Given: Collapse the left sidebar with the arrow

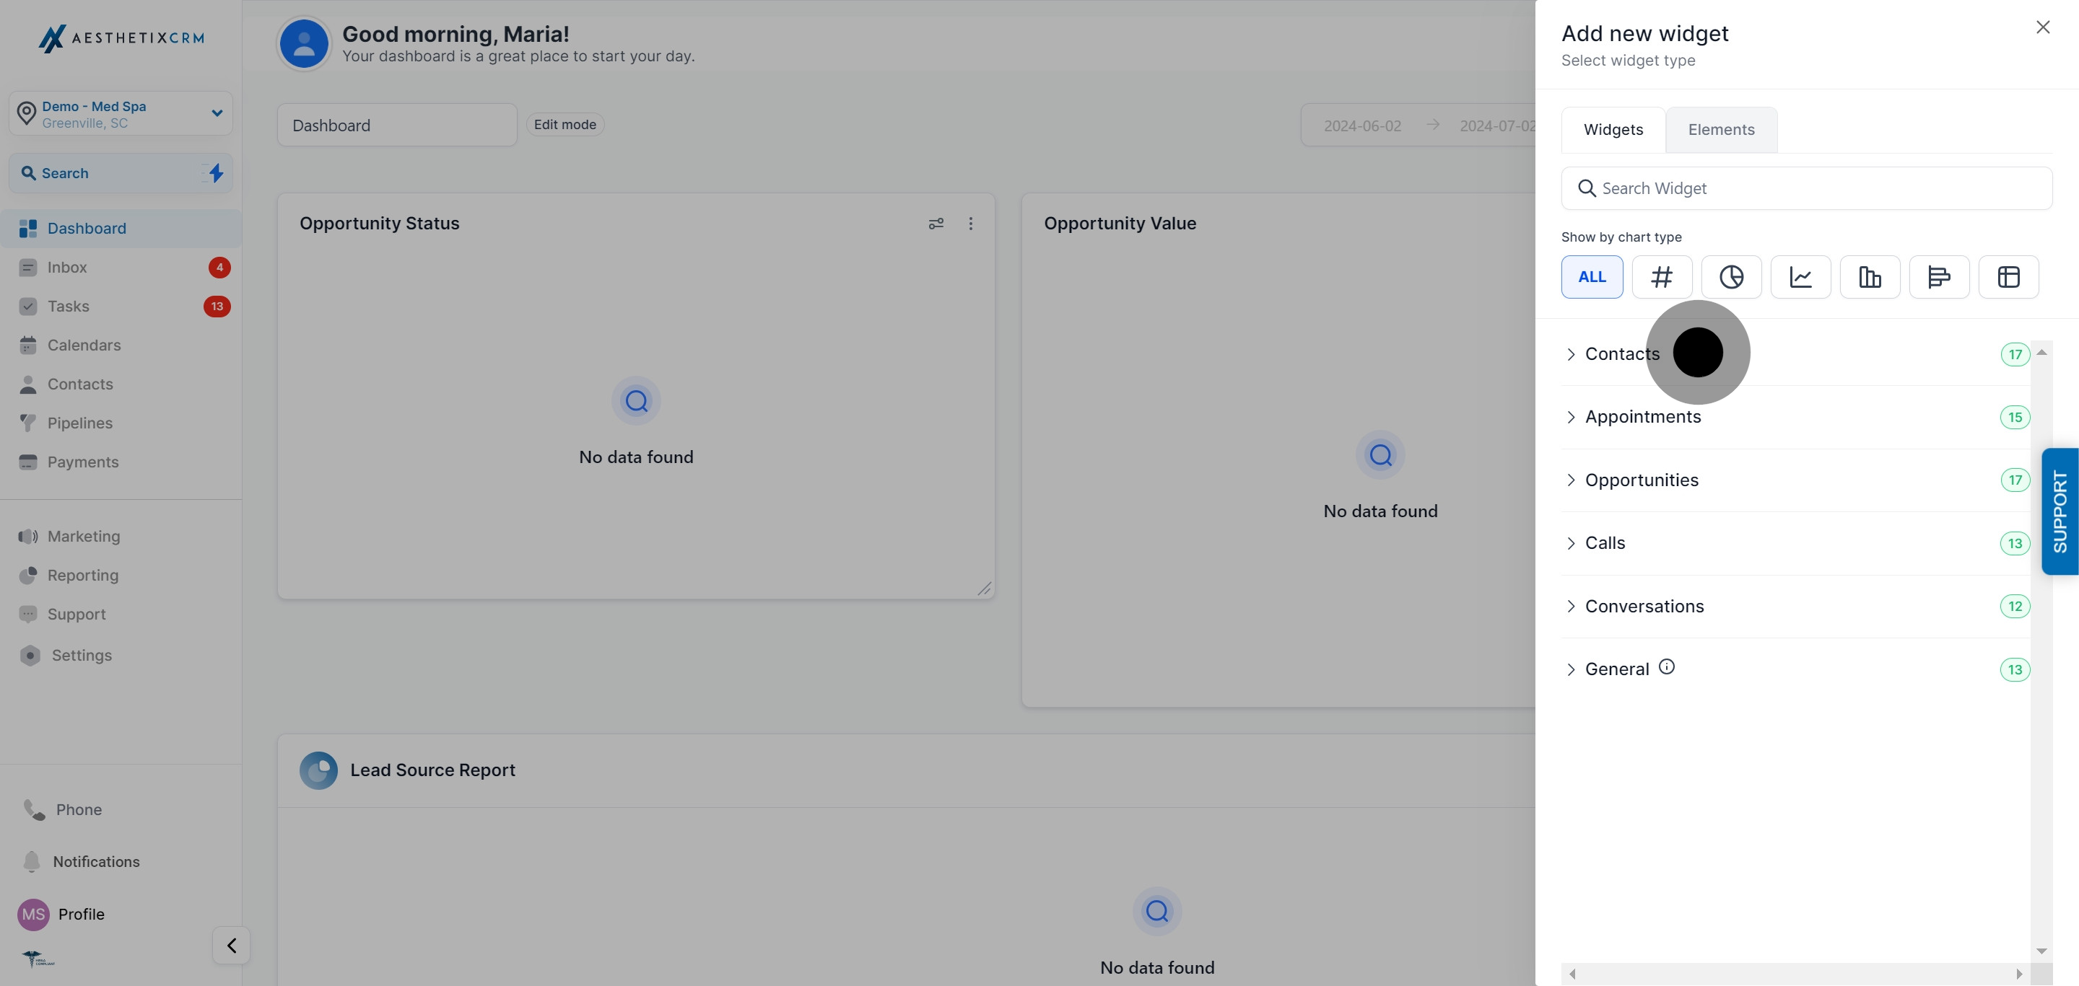Looking at the screenshot, I should point(230,945).
